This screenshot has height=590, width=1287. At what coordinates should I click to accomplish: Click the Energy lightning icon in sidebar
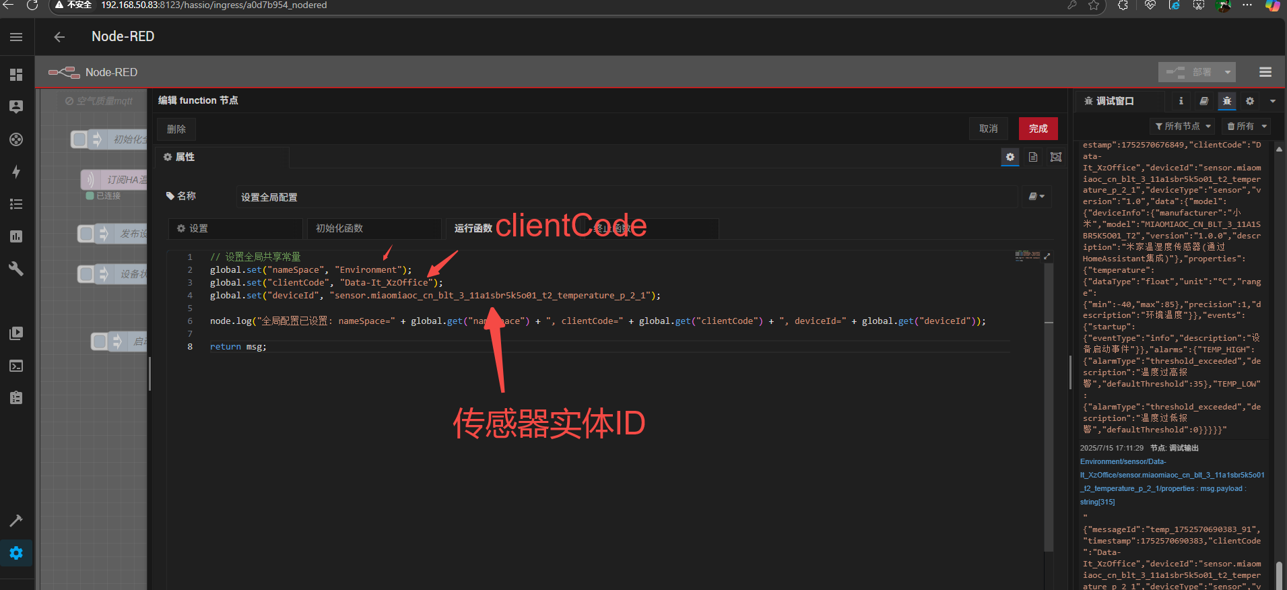(16, 172)
